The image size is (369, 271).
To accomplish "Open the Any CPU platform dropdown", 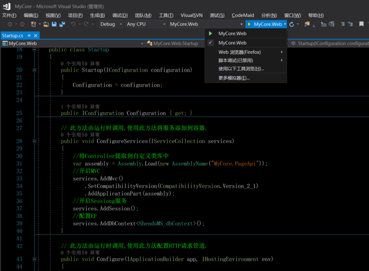I will click(x=146, y=24).
